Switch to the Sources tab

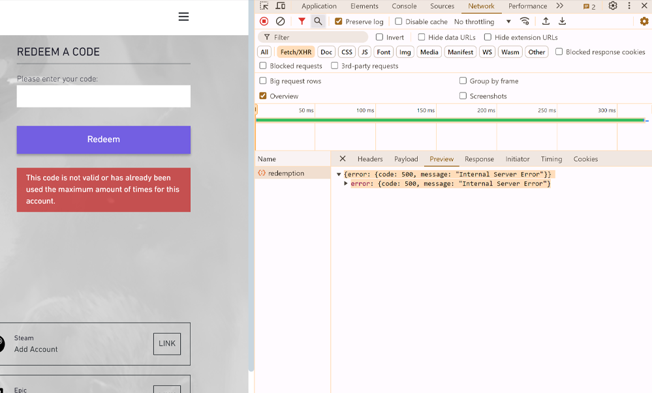pyautogui.click(x=442, y=6)
